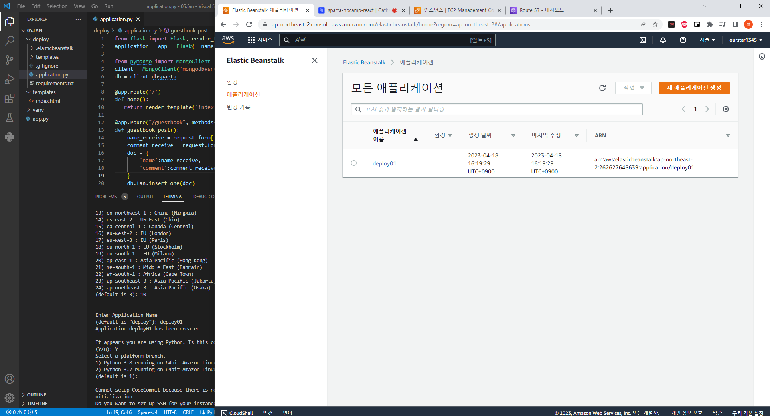The width and height of the screenshot is (770, 416).
Task: Click 새 애플리케이션 생성 button
Action: click(x=694, y=88)
